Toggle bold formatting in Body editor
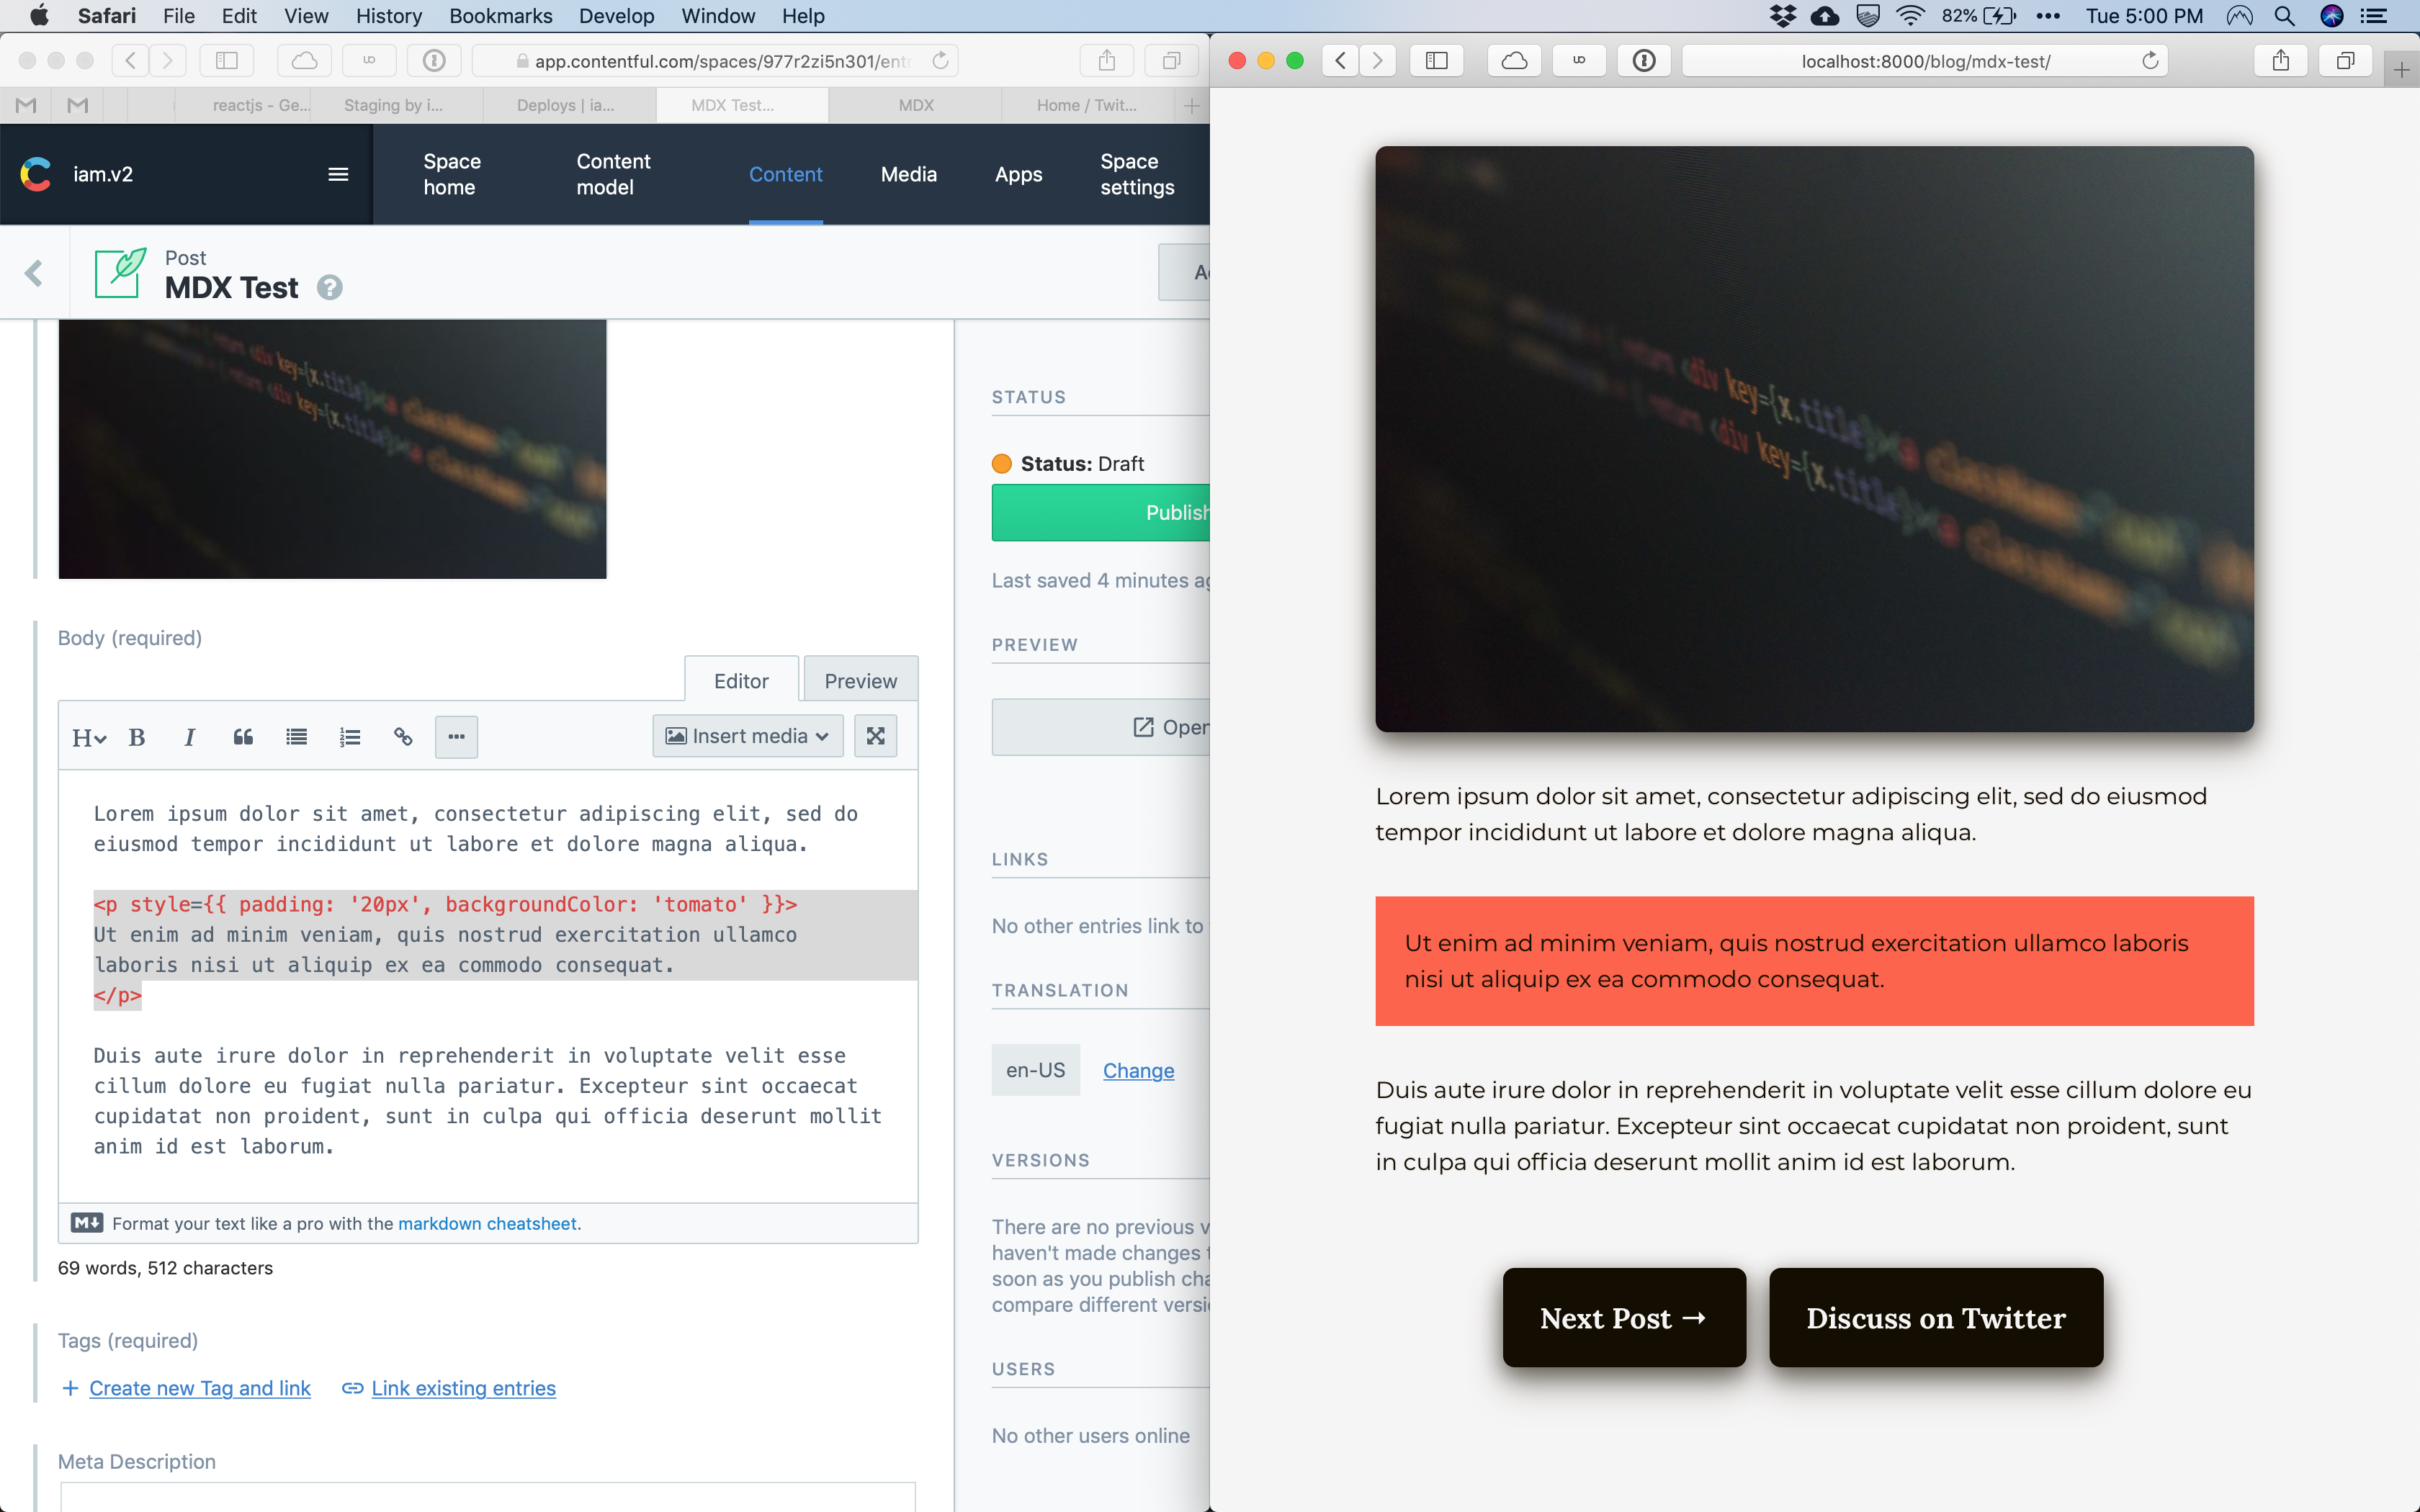This screenshot has height=1512, width=2420. coord(137,737)
